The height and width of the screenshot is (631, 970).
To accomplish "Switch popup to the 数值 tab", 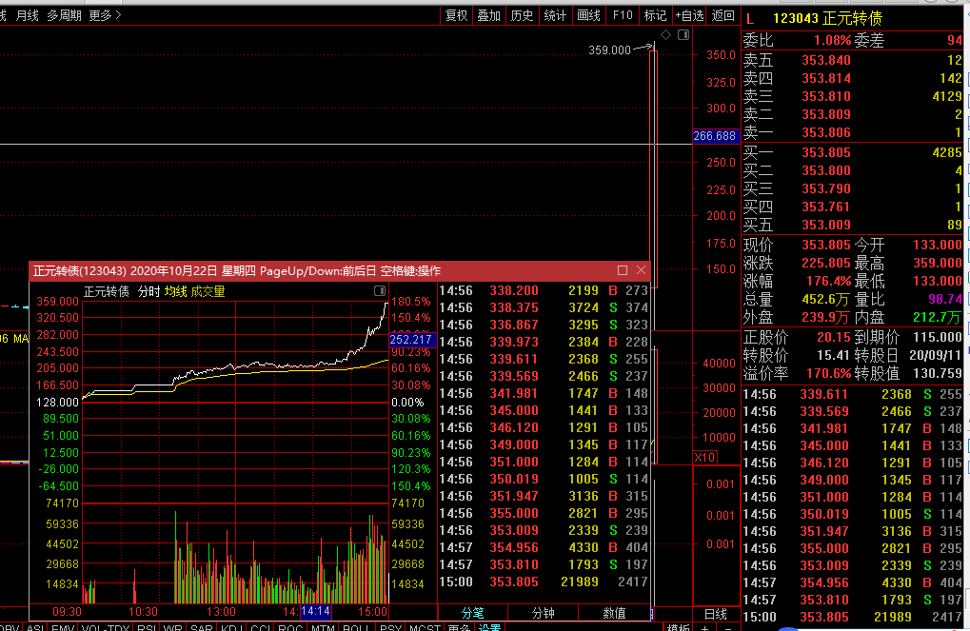I will [614, 613].
